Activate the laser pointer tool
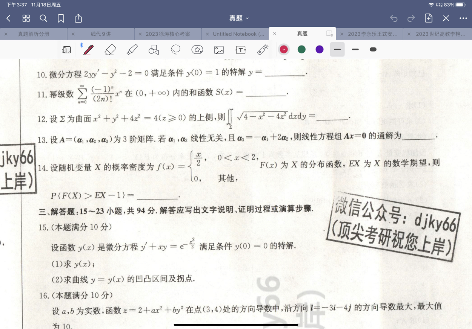472x329 pixels. coord(262,49)
